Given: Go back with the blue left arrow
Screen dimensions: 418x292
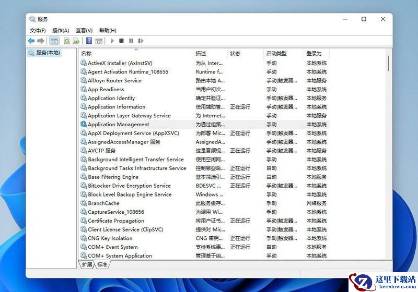Looking at the screenshot, I should click(x=31, y=41).
